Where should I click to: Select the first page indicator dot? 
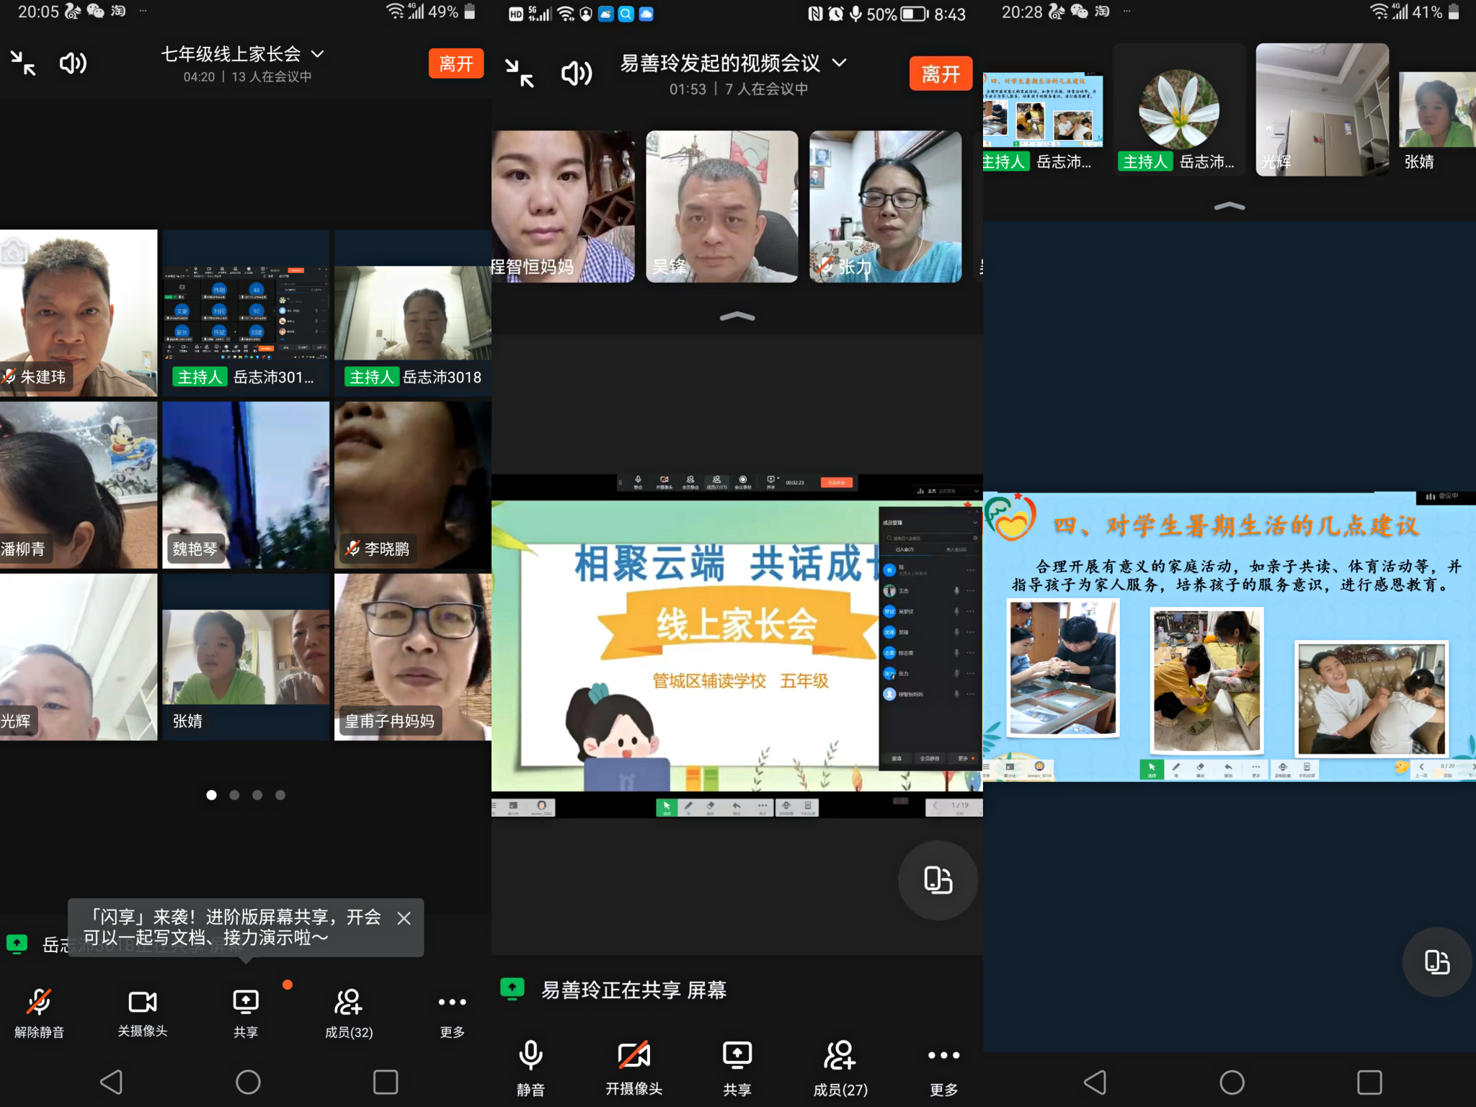pos(211,795)
